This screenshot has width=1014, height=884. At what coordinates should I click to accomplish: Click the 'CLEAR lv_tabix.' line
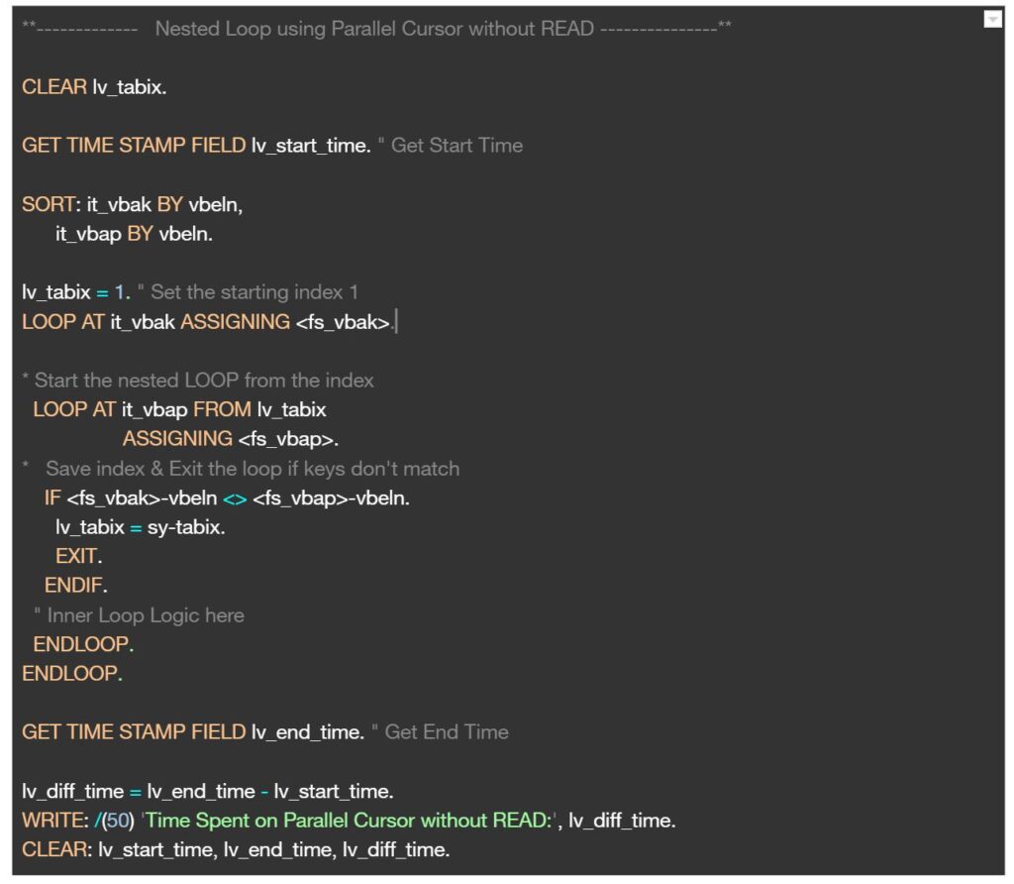[x=94, y=87]
